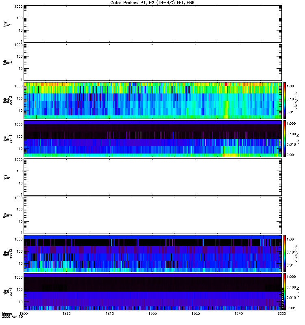Image resolution: width=305 pixels, height=325 pixels.
Task: Click the "thc fbk scm1" axis label
Action: [7, 291]
